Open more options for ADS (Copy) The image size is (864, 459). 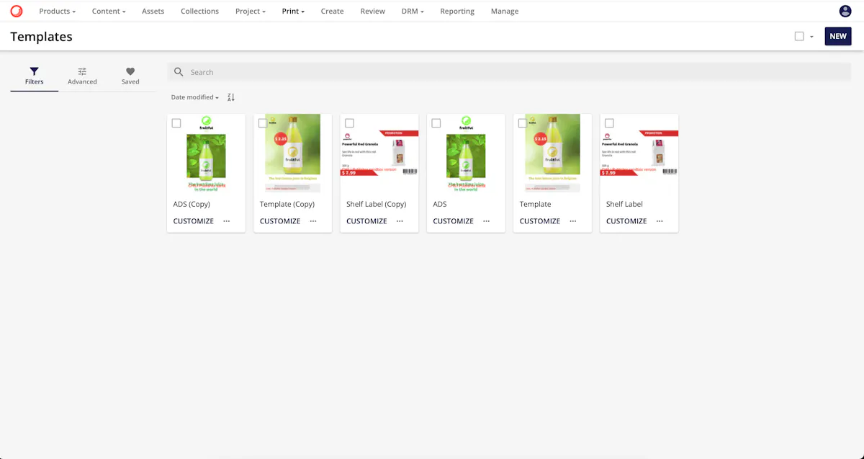(227, 221)
